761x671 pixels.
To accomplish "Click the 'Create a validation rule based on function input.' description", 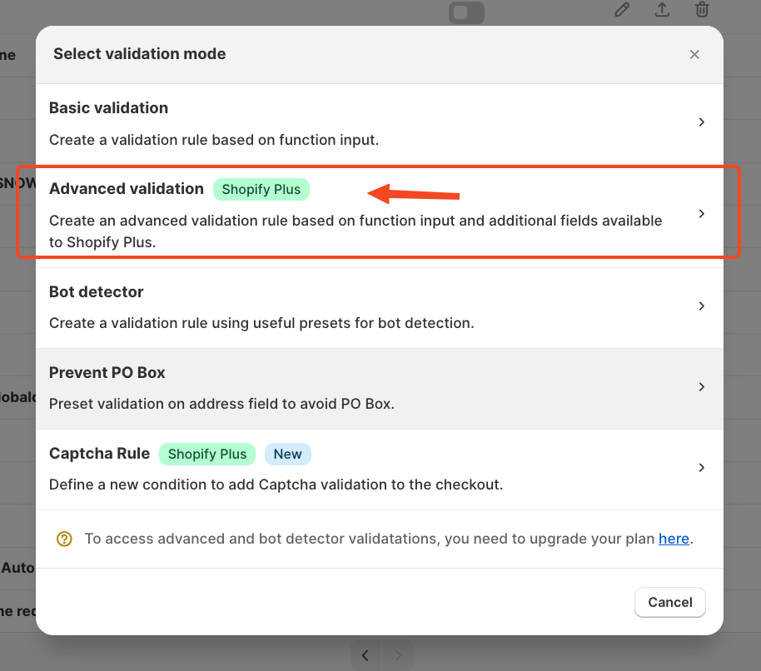I will [214, 140].
